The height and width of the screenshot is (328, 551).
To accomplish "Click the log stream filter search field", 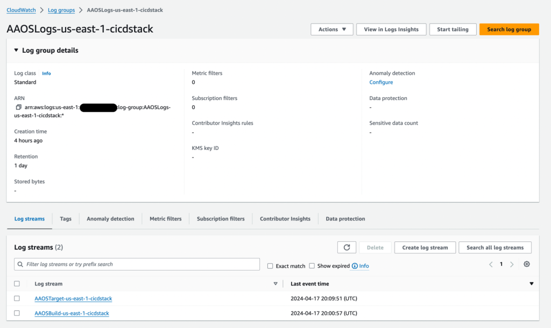I will point(135,264).
